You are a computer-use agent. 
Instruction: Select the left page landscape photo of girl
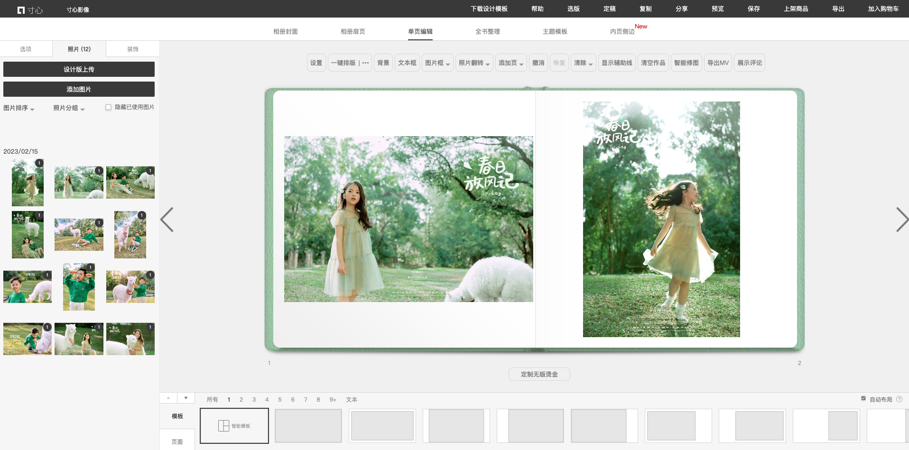click(x=408, y=219)
